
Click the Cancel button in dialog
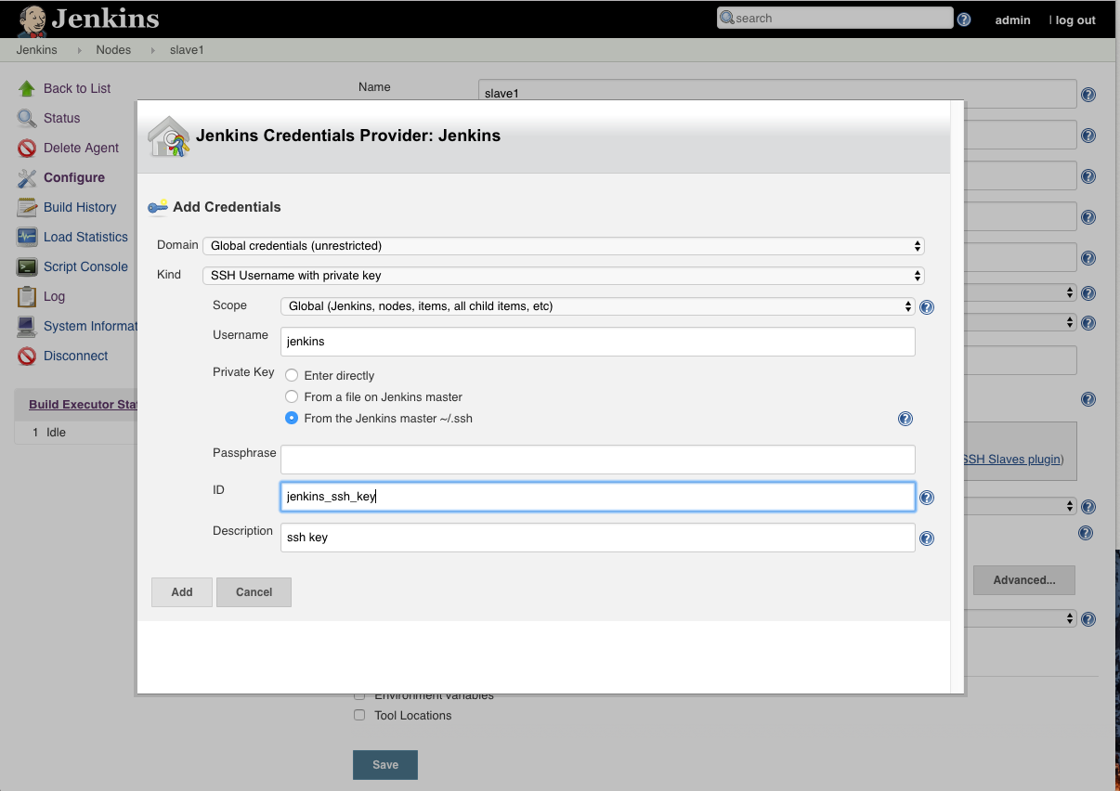pos(254,592)
